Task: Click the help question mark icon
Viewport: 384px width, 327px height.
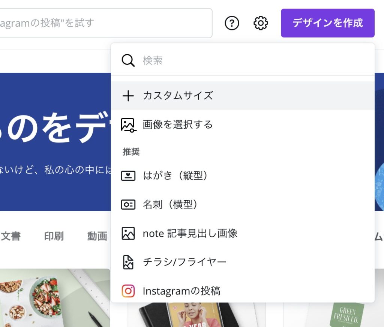Action: click(232, 23)
